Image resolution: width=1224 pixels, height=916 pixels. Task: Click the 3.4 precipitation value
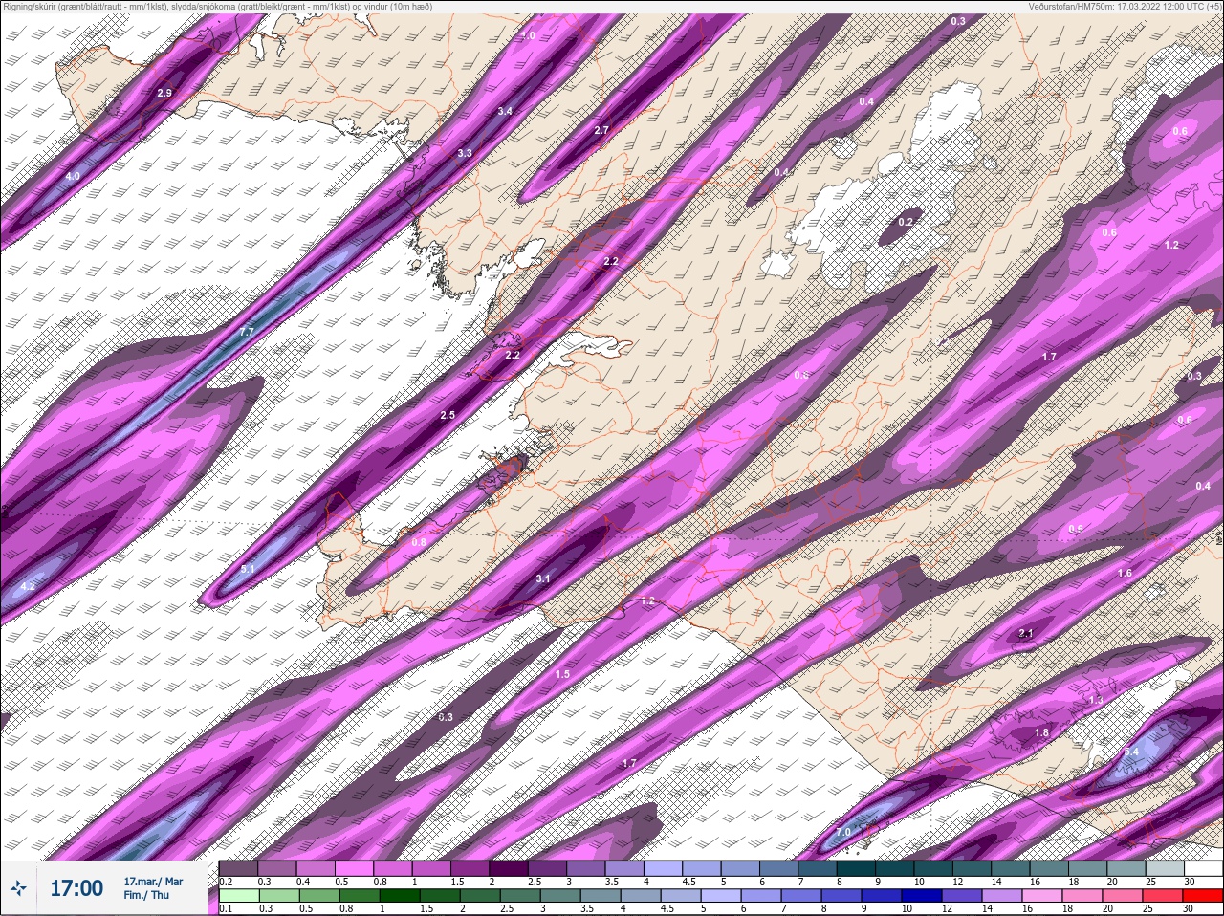pos(505,111)
